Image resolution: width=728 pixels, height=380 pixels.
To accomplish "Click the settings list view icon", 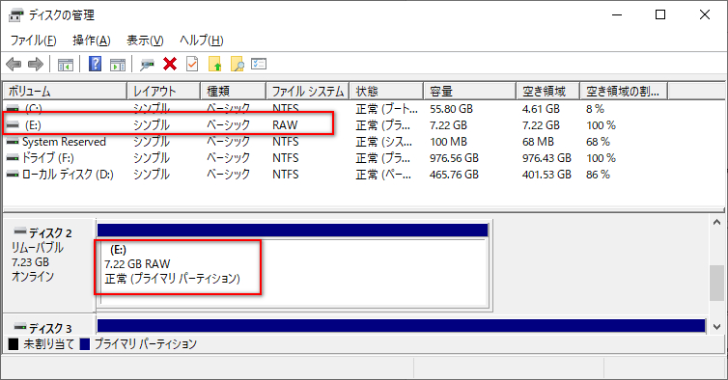I will click(x=259, y=64).
